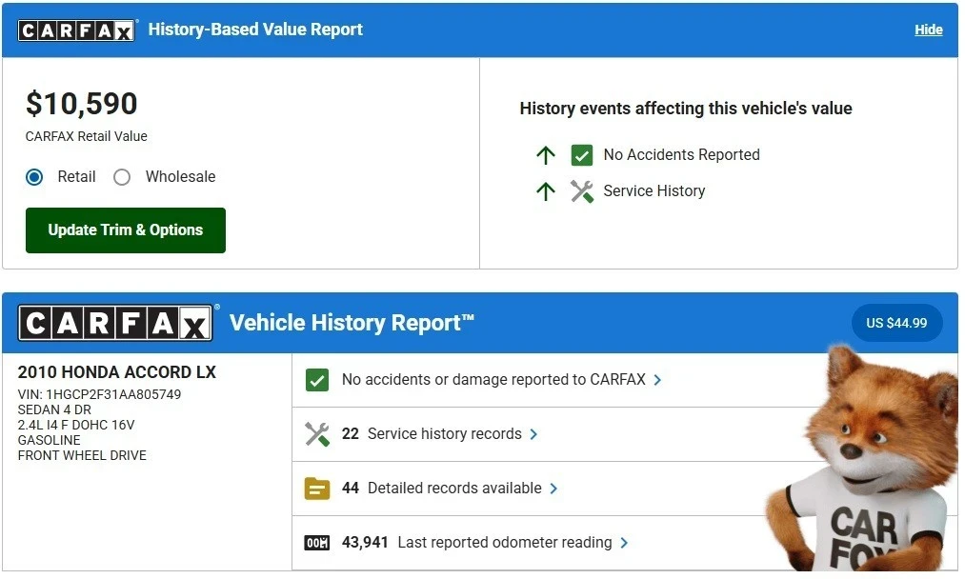Click Vehicle History Report title

coord(352,324)
